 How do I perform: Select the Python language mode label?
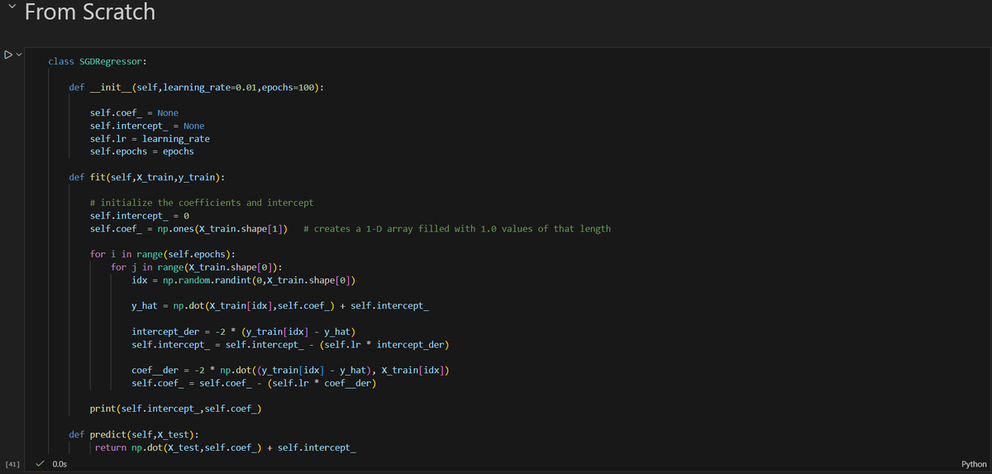974,464
